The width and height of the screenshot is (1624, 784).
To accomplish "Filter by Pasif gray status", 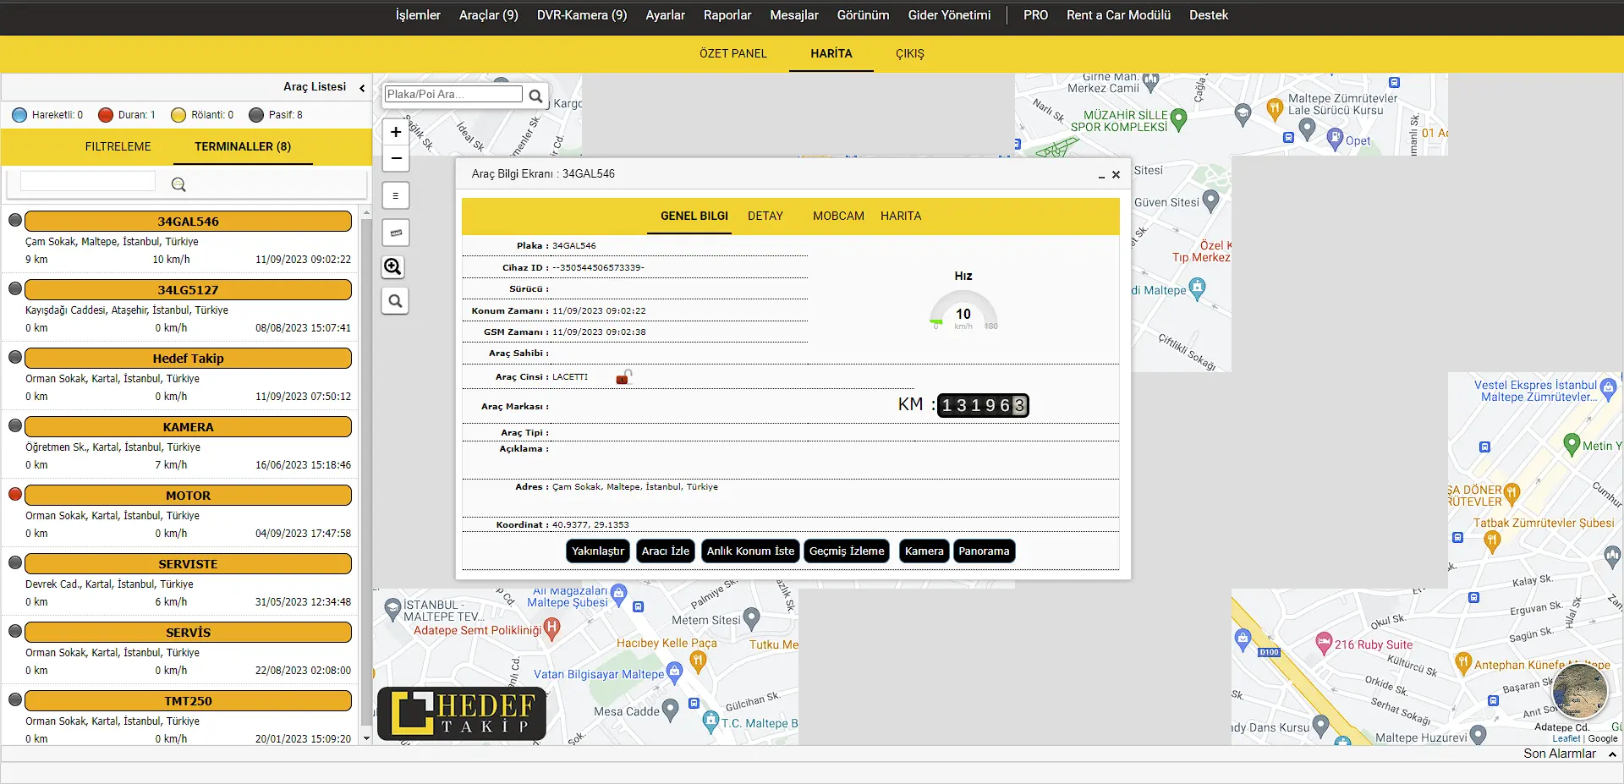I will coord(276,115).
